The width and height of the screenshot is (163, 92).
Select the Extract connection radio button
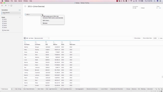pos(140,8)
